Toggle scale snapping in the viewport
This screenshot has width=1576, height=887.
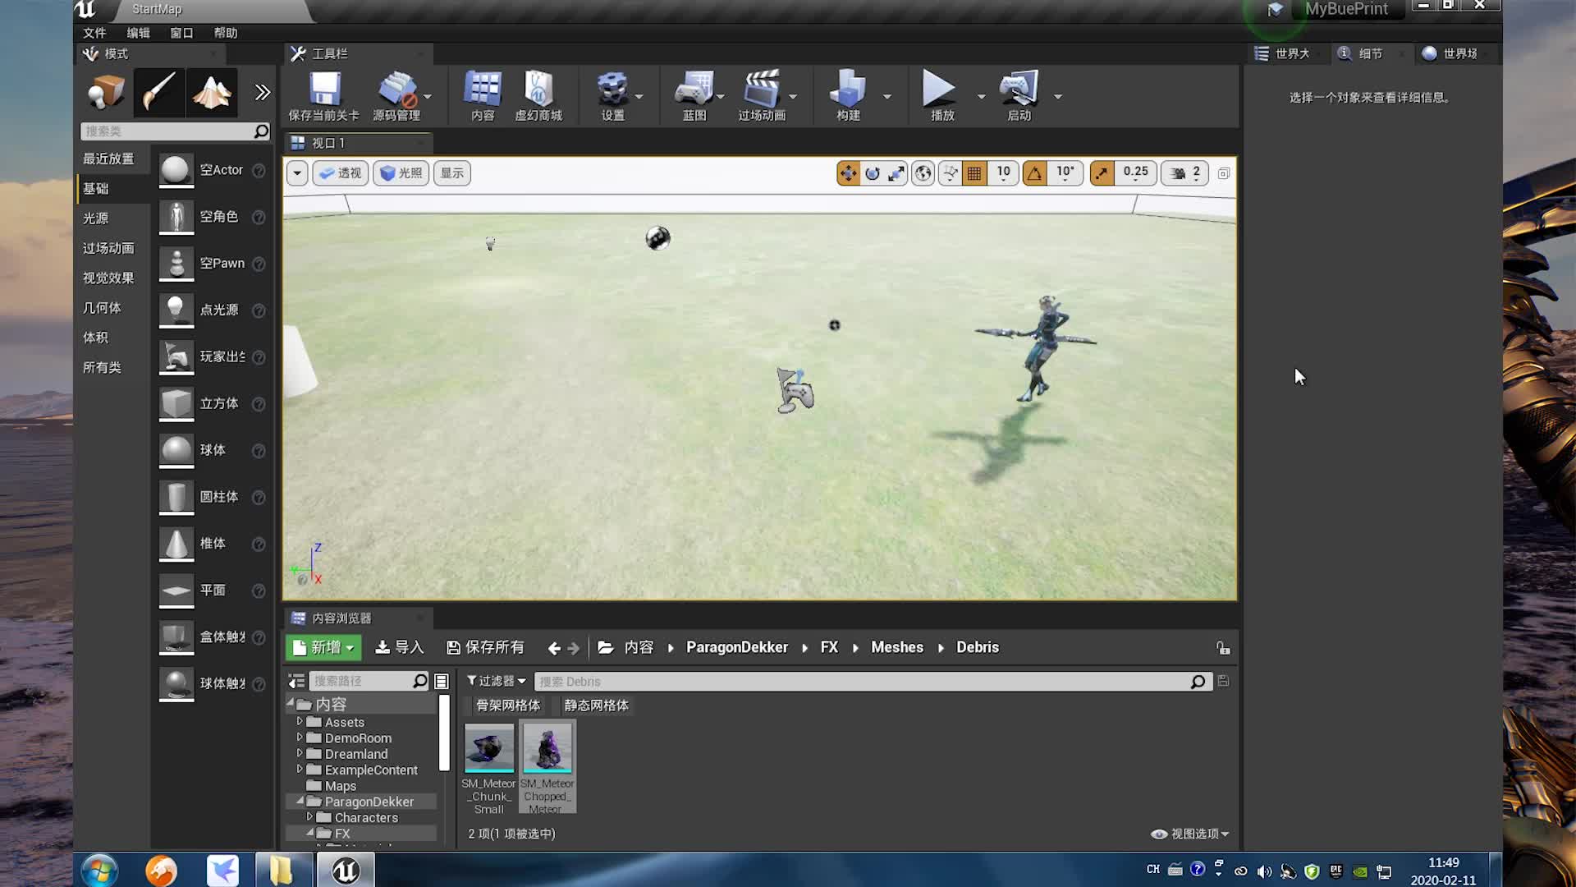pos(1102,173)
